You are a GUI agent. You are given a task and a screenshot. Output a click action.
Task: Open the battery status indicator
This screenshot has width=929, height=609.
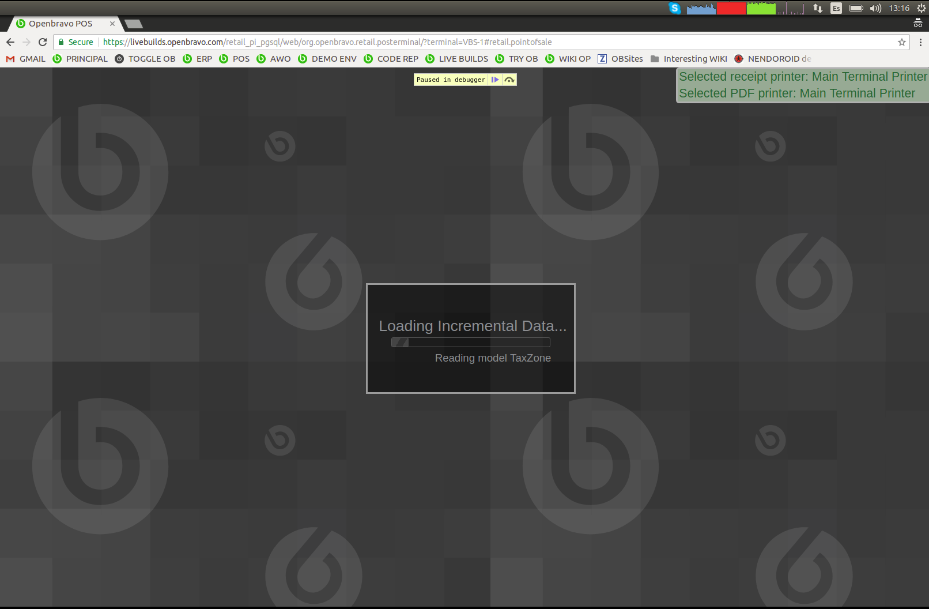(856, 8)
